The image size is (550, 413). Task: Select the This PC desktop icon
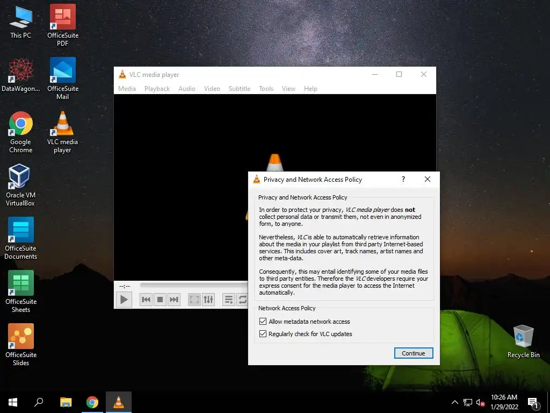[20, 22]
